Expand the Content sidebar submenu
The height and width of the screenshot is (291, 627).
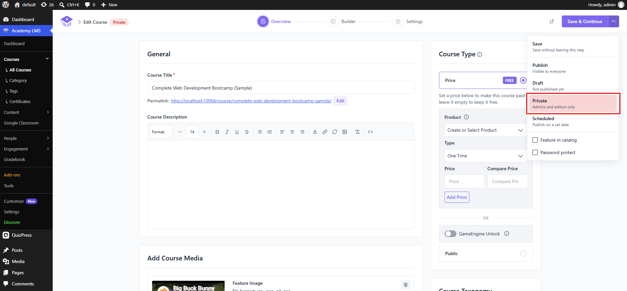(48, 112)
